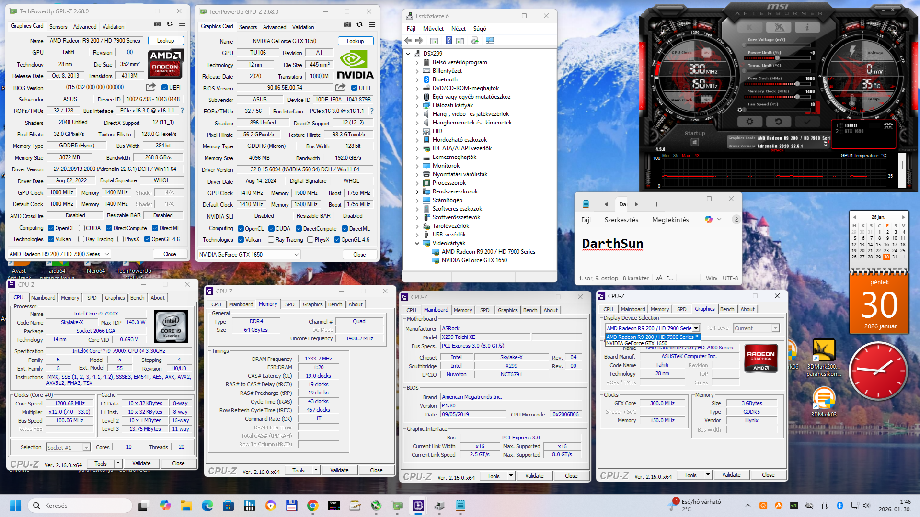This screenshot has height=517, width=920.
Task: Click Afterburner information 'i' button
Action: [807, 27]
